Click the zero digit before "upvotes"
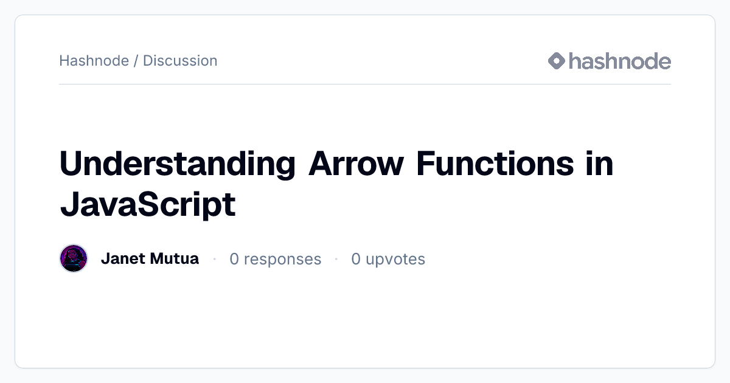 (x=356, y=259)
